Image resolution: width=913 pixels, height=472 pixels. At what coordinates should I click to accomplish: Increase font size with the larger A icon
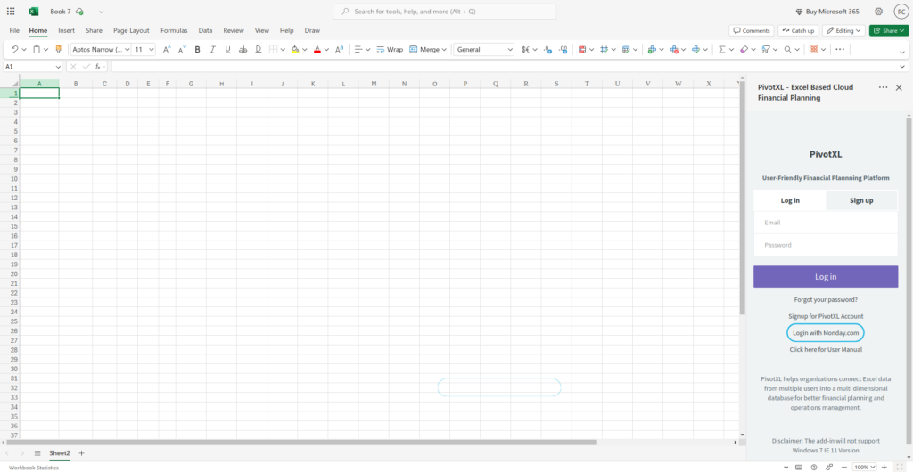[x=167, y=49]
